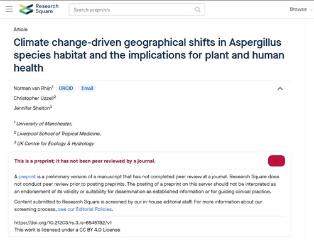Image resolution: width=314 pixels, height=243 pixels.
Task: Open the hamburger navigation menu
Action: [9, 9]
